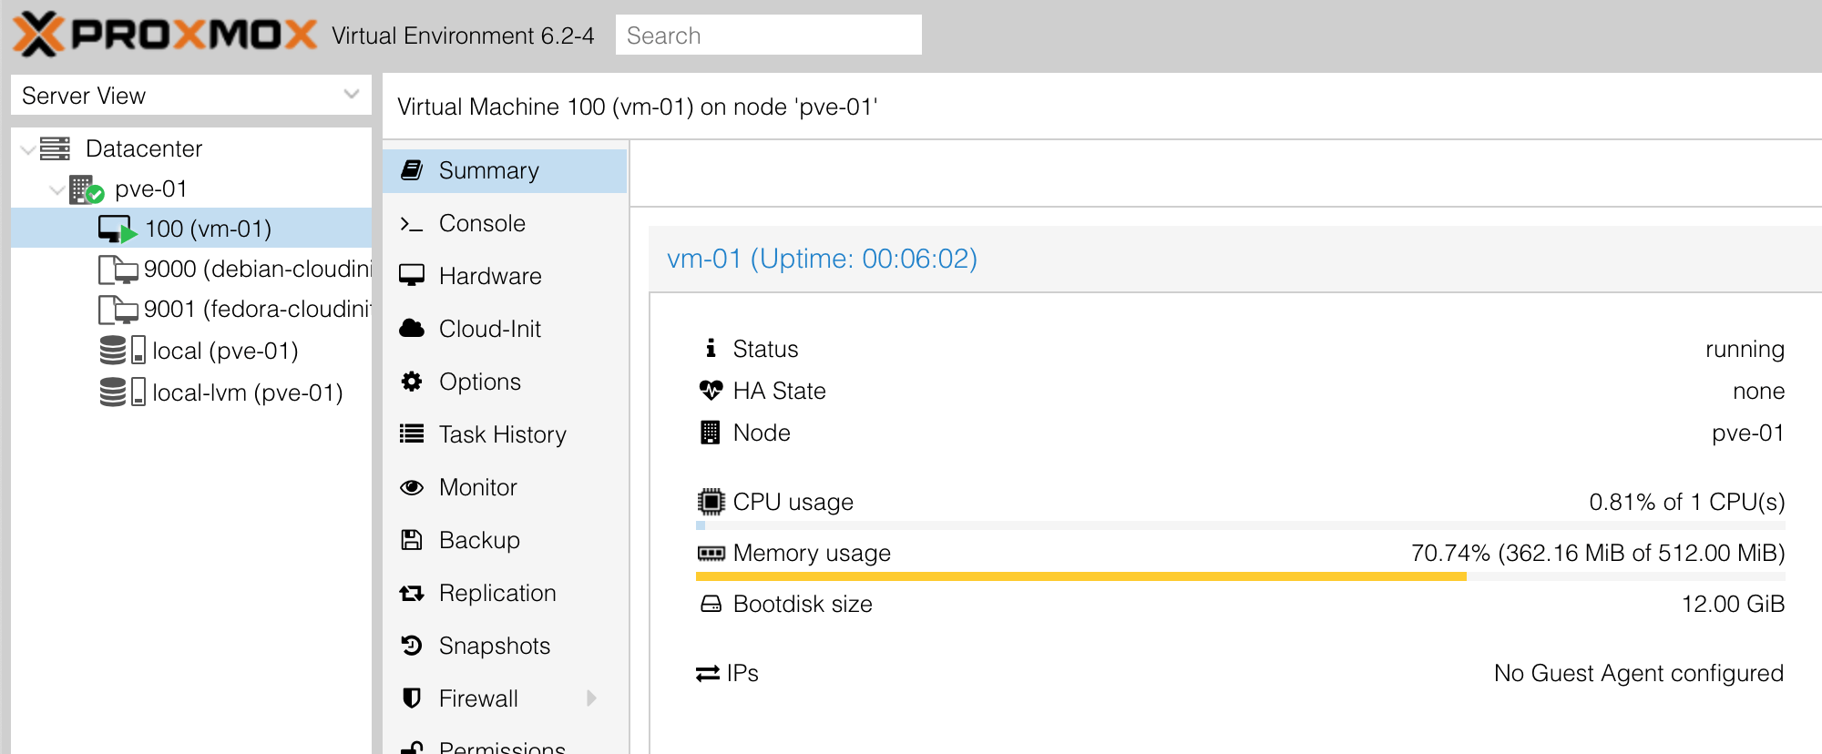Click the Firewall shield icon

(x=412, y=698)
